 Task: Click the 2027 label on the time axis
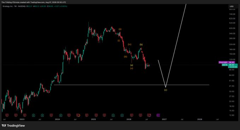pyautogui.click(x=164, y=119)
